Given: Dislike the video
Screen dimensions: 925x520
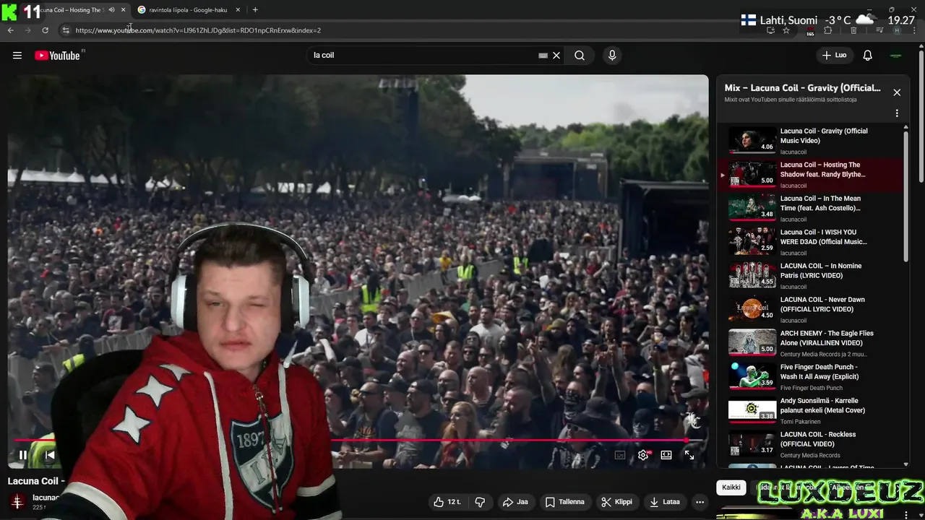Looking at the screenshot, I should [479, 502].
